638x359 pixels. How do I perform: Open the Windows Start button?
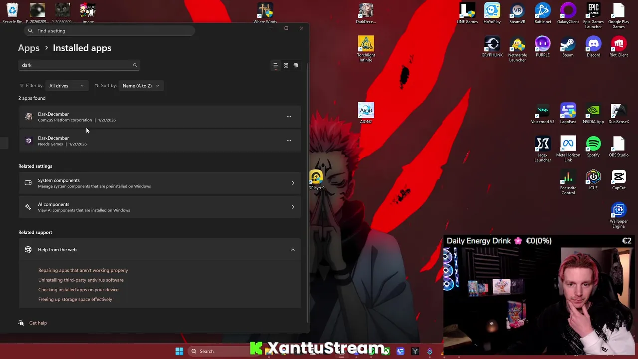point(179,351)
